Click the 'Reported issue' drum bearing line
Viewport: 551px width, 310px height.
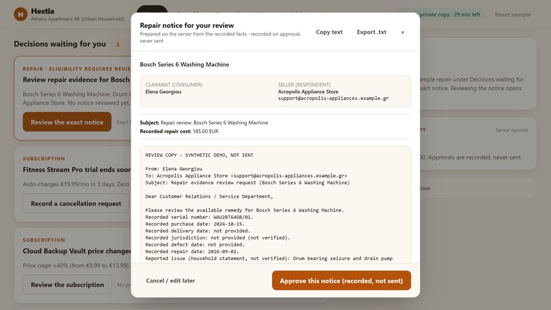(x=269, y=258)
